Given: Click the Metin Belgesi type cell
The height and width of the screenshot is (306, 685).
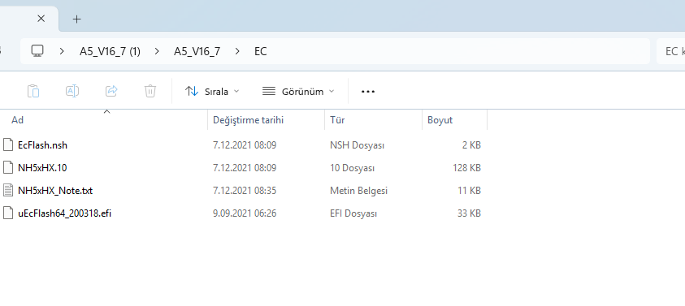Looking at the screenshot, I should (x=358, y=191).
